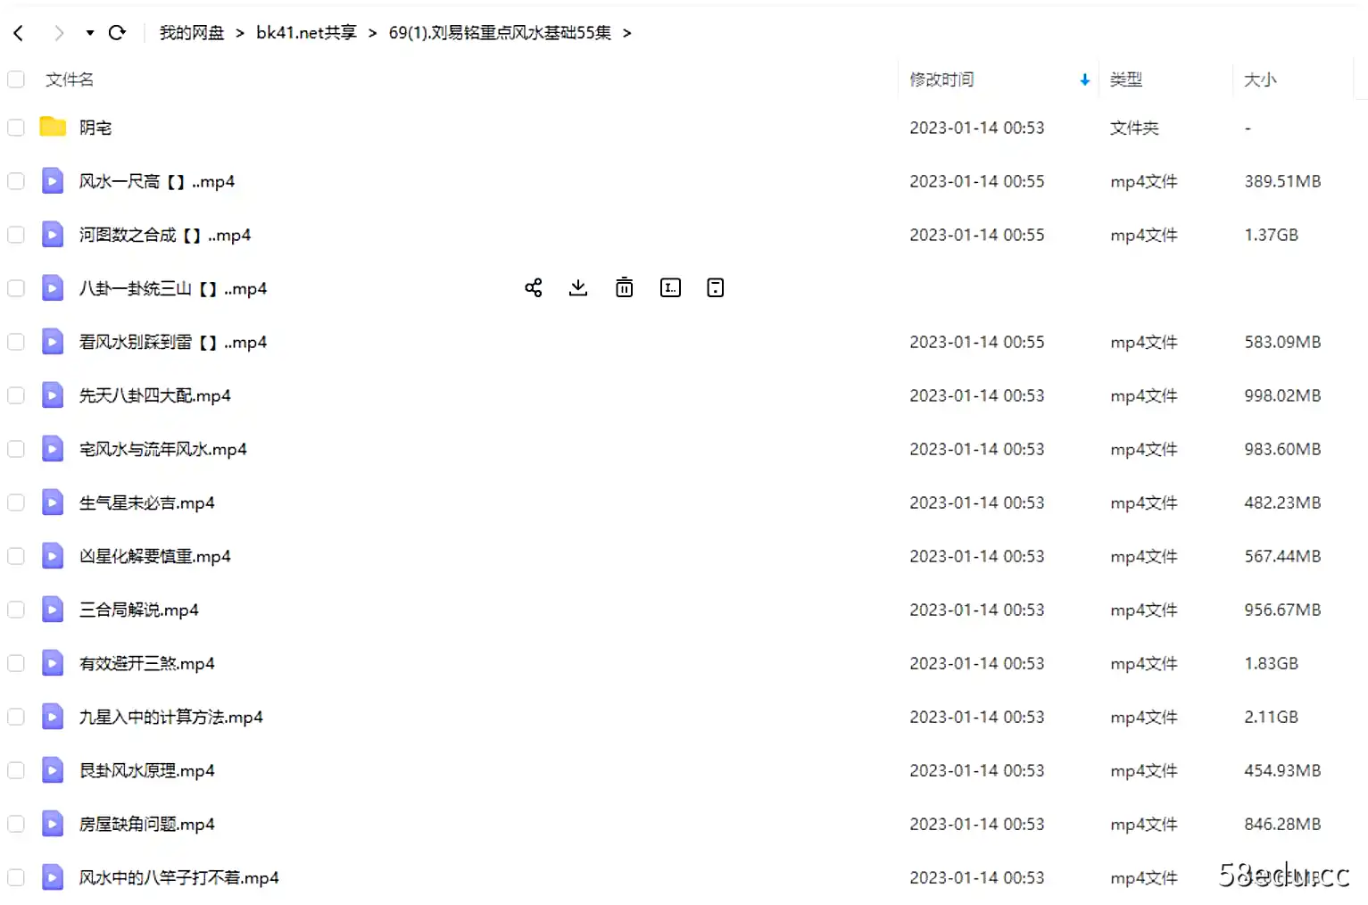Select the 类型 column header

(1125, 79)
